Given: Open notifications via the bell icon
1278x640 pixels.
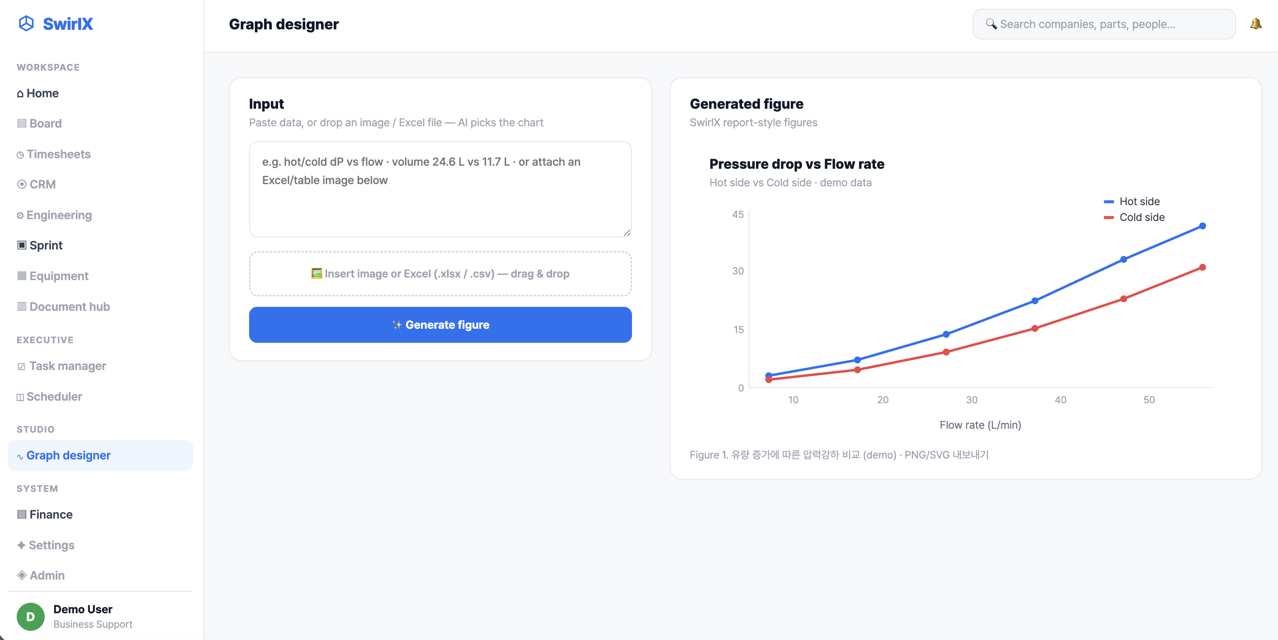Looking at the screenshot, I should (1256, 24).
